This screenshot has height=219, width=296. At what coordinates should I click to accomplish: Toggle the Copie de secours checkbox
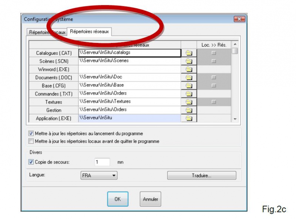pyautogui.click(x=31, y=162)
